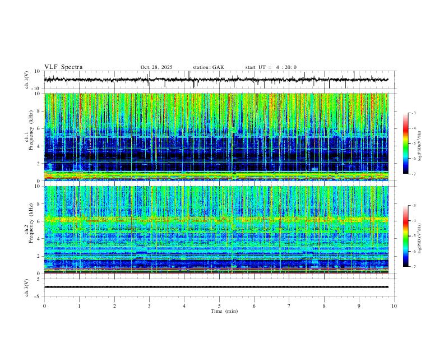Click the 'VLF Spectra' title text

click(x=63, y=67)
